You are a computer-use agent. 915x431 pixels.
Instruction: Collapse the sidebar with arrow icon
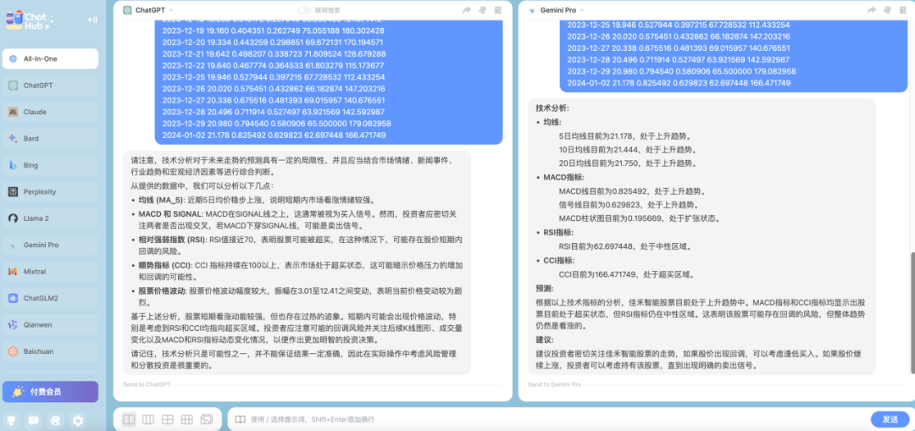coord(92,19)
